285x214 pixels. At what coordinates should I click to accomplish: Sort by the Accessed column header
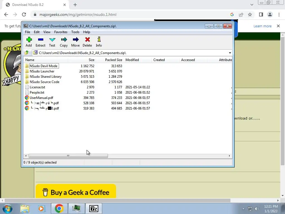tap(193, 60)
